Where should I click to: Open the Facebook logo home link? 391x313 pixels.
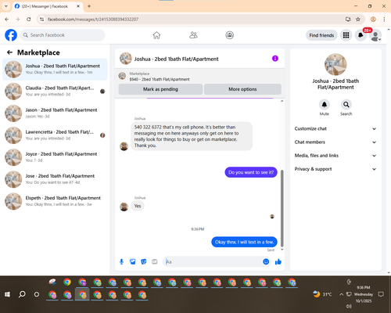tap(11, 35)
